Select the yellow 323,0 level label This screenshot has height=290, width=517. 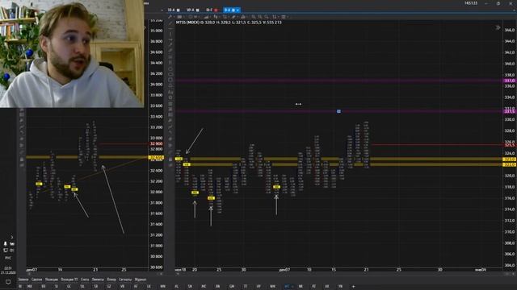[510, 159]
